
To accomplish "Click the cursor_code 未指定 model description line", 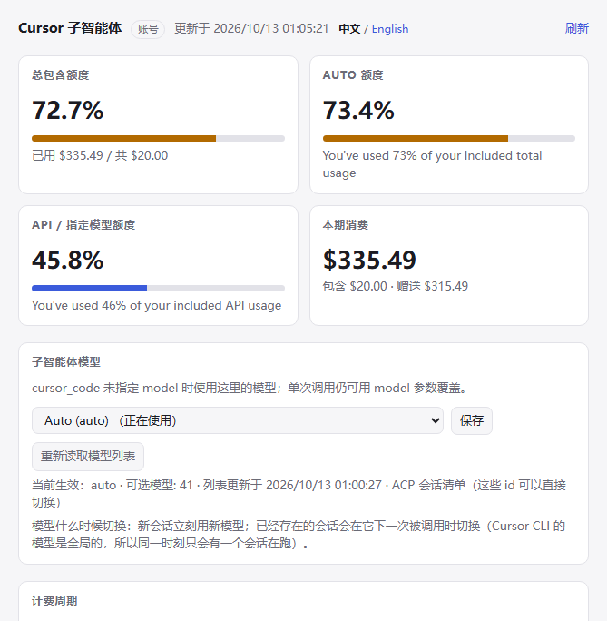I will tap(250, 388).
